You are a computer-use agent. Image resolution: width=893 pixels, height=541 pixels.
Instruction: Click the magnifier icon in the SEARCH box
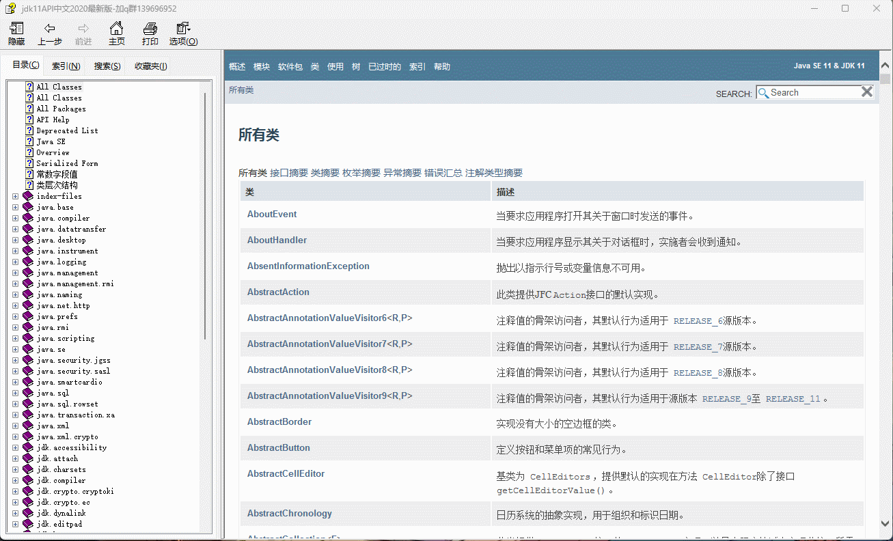tap(763, 92)
